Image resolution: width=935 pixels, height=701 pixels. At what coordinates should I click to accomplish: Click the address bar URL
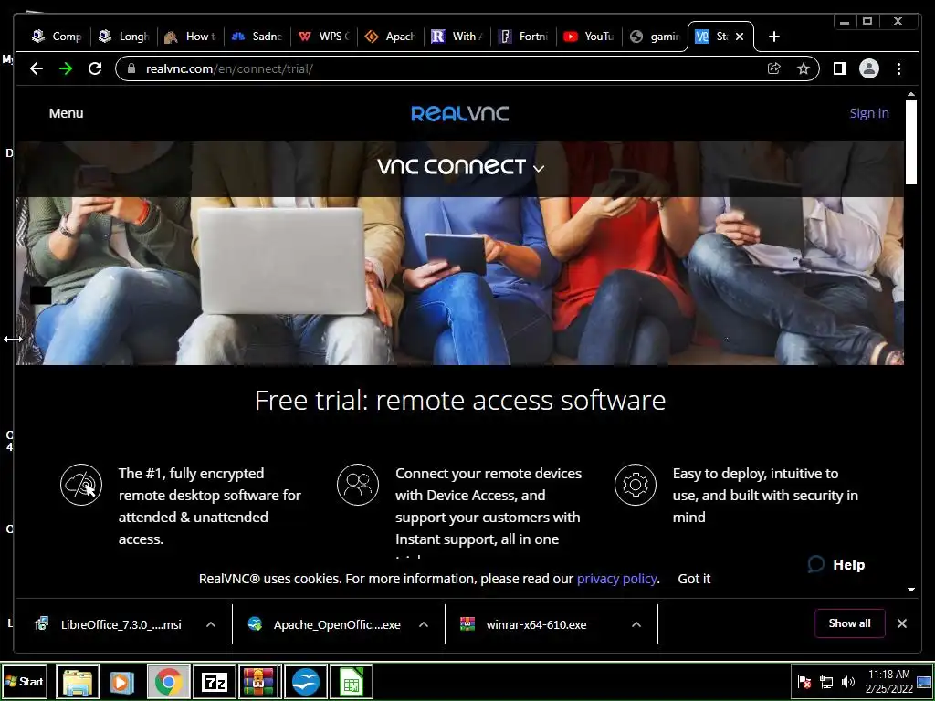click(x=229, y=68)
